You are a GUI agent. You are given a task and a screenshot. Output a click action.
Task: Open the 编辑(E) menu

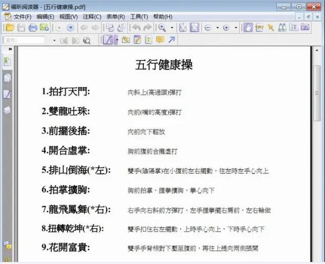point(46,17)
